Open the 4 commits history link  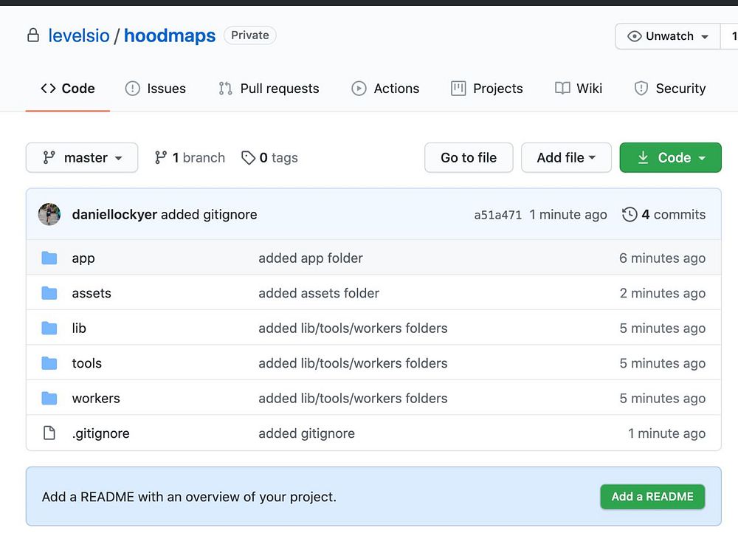point(663,215)
